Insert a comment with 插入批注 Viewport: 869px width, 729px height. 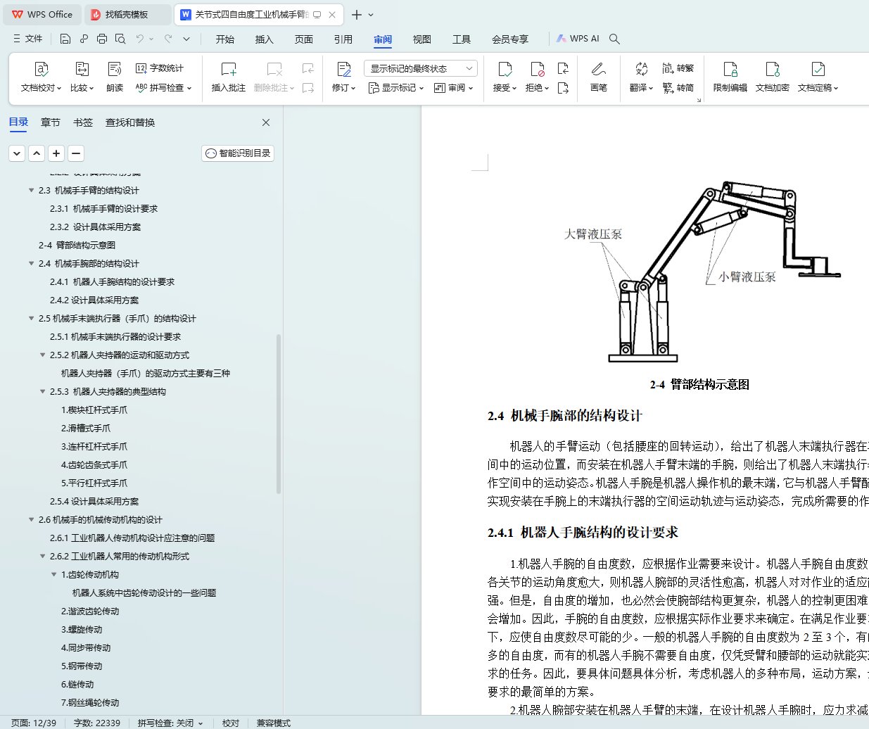(x=229, y=77)
